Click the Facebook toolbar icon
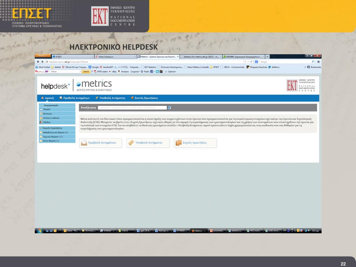The height and width of the screenshot is (267, 356). (152, 72)
